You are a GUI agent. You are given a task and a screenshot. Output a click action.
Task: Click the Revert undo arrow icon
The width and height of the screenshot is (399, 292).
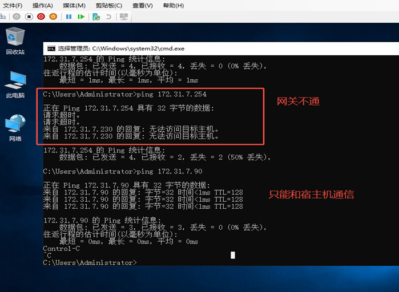(108, 17)
